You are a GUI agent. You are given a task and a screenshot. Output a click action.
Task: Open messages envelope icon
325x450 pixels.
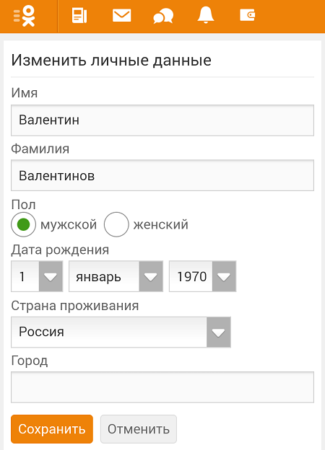[x=121, y=15]
